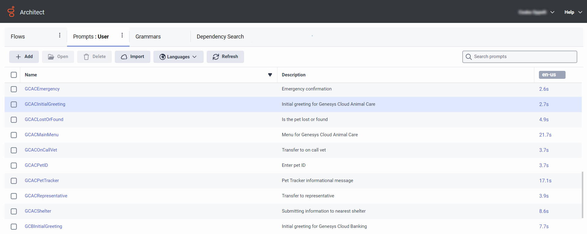
Task: Click the Add prompt button
Action: [x=24, y=57]
